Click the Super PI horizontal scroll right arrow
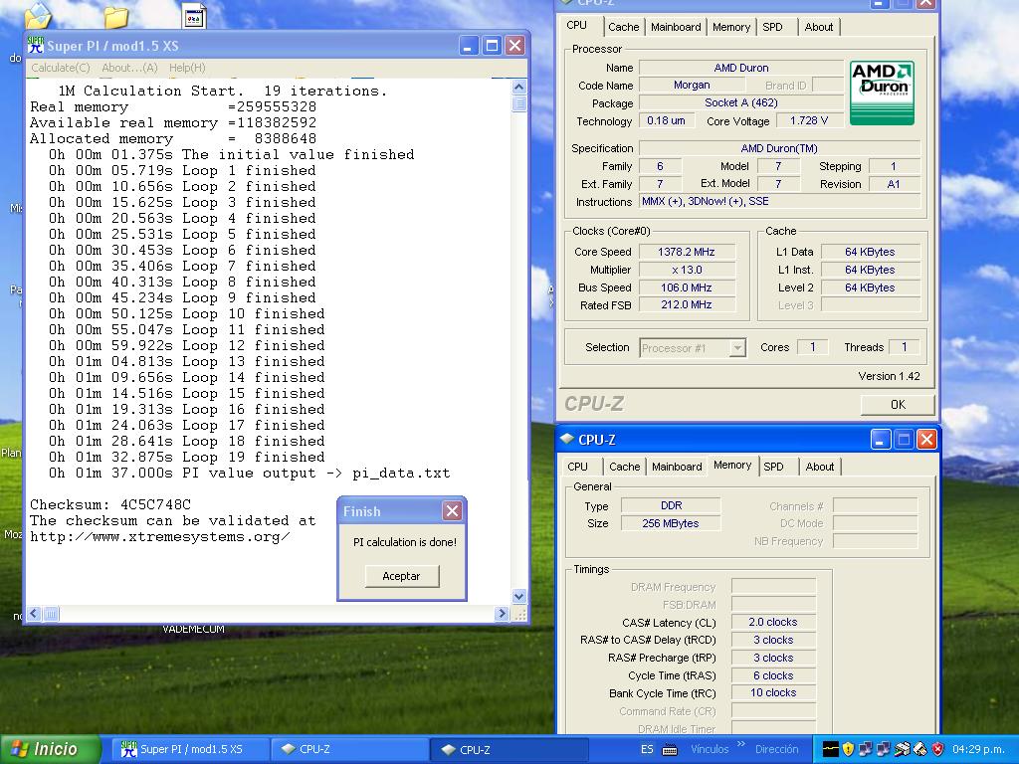Viewport: 1019px width, 764px height. click(x=502, y=613)
